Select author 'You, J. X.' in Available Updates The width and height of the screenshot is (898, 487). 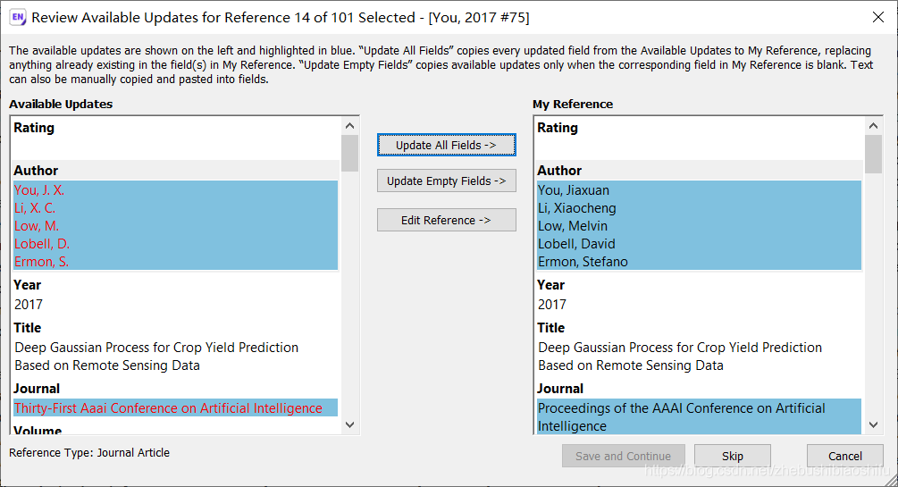[39, 190]
